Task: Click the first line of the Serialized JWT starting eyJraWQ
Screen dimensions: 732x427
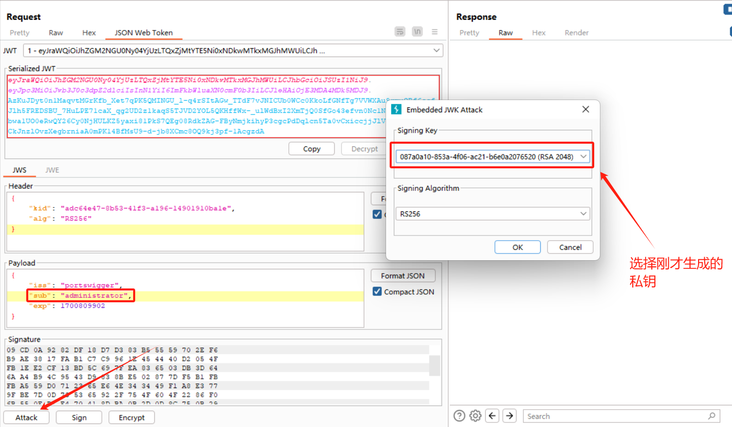Action: 189,80
